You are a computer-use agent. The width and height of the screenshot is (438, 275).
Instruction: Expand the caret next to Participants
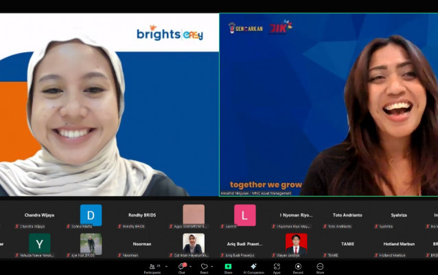(x=167, y=266)
